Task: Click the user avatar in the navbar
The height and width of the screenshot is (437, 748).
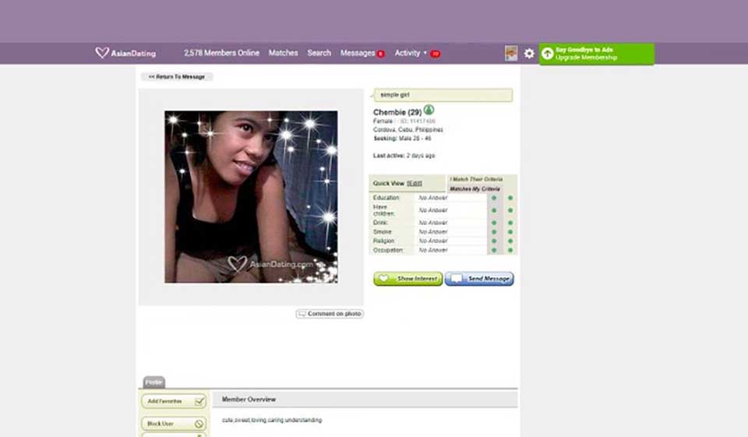Action: click(511, 53)
